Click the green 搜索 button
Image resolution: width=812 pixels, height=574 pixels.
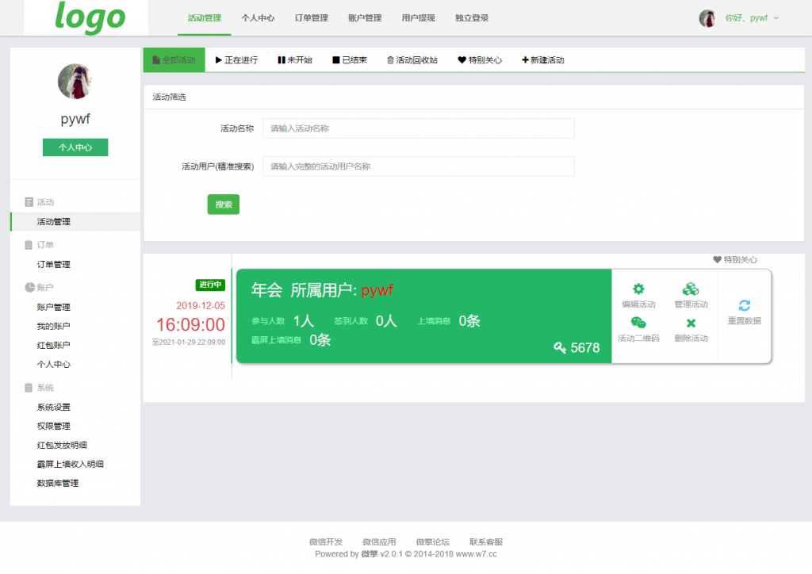click(x=224, y=205)
